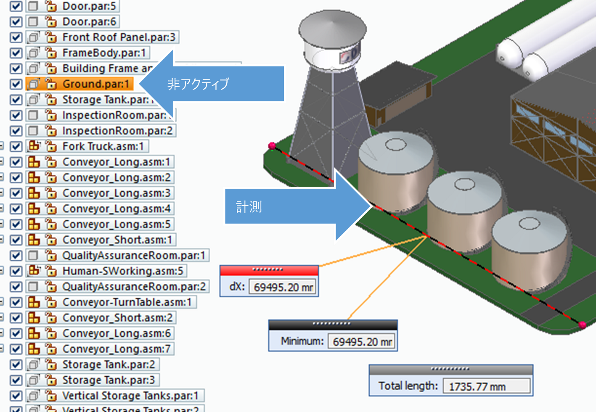This screenshot has height=412, width=596.
Task: Click the Storage Tank.par:1 part icon
Action: (33, 100)
